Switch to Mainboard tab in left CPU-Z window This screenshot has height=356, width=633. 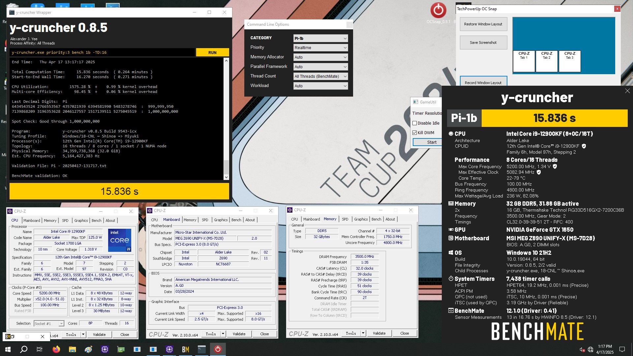pos(32,221)
